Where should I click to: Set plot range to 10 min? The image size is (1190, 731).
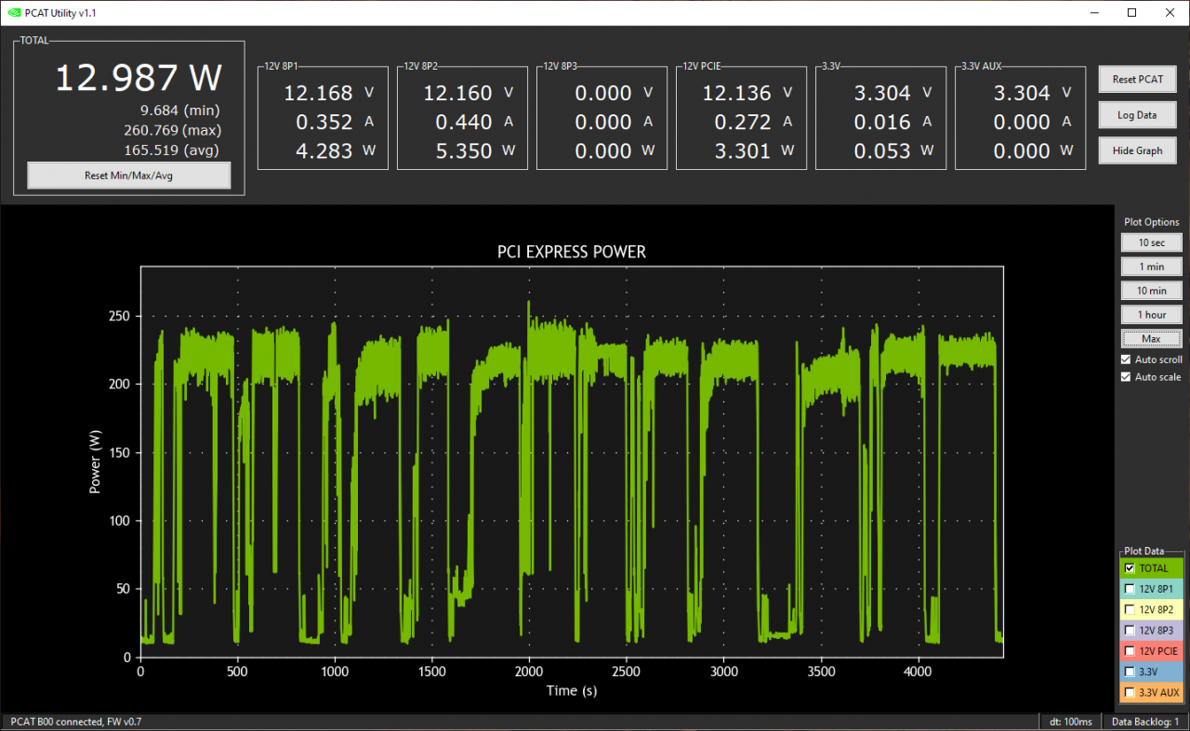click(x=1151, y=291)
